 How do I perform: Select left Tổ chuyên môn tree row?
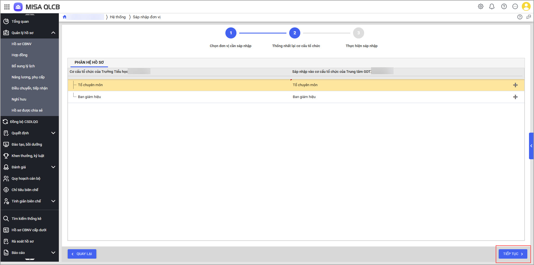(x=90, y=85)
